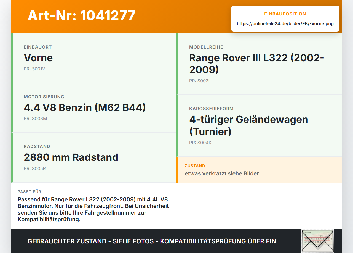353x253 pixels.
Task: Select Range Rover III L322 (2002-2009) value
Action: (257, 64)
